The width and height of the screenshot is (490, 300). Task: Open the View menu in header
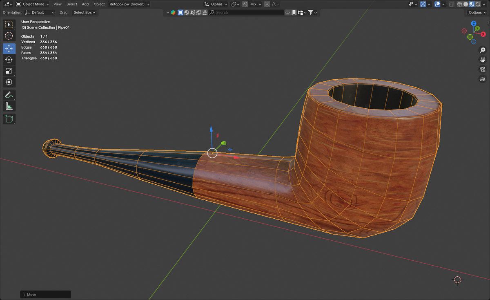[x=58, y=4]
